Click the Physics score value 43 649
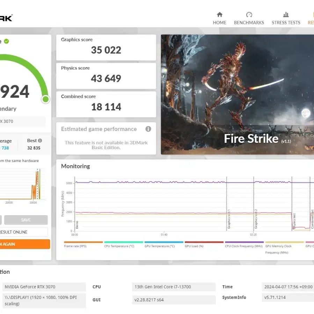Image resolution: width=314 pixels, height=314 pixels. tap(106, 79)
